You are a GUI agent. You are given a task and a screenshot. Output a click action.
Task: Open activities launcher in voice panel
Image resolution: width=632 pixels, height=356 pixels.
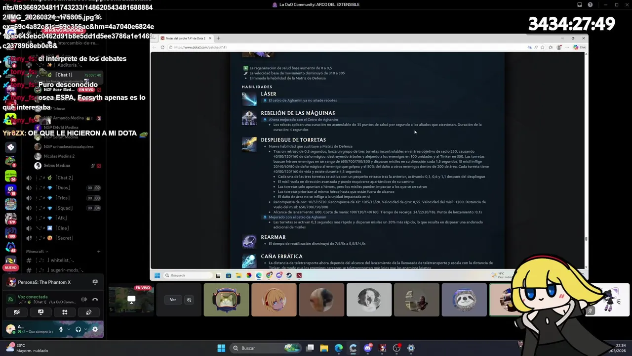click(x=65, y=312)
